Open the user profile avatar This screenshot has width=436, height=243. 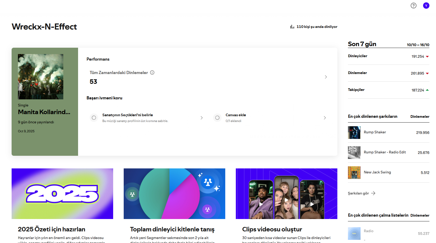coord(426,6)
